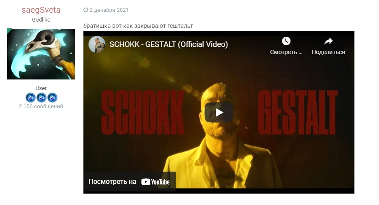The image size is (379, 205).
Task: Open saegSveta's skull scythe avatar image
Action: pyautogui.click(x=41, y=54)
